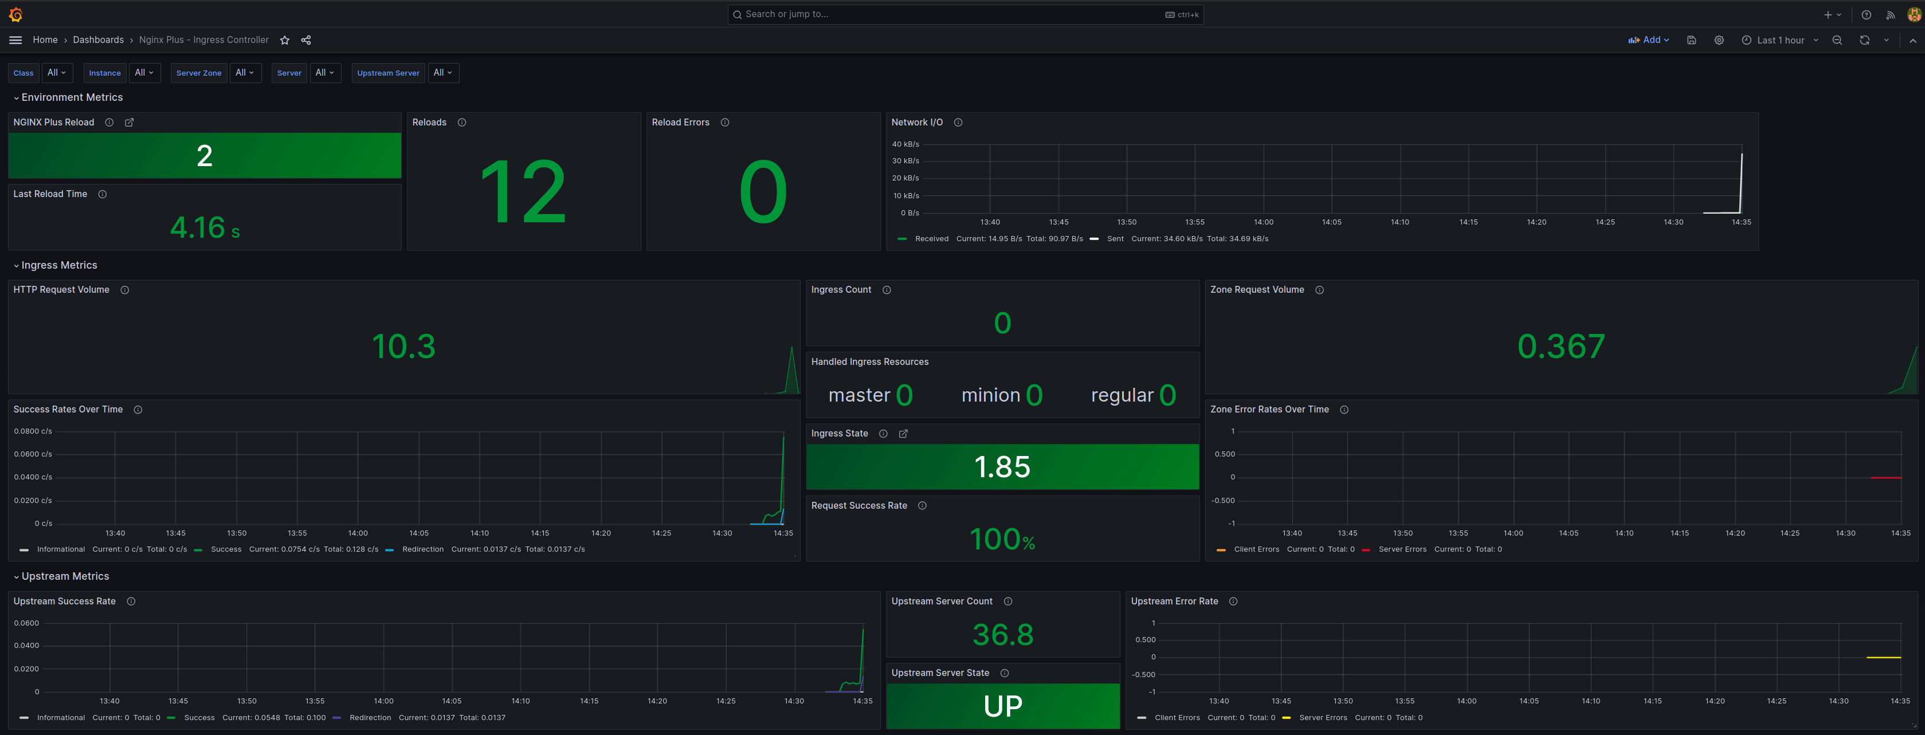Open the Instance variable dropdown
The image size is (1925, 735).
[x=144, y=73]
